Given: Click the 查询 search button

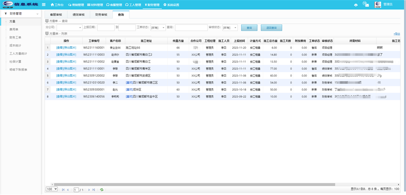Looking at the screenshot, I should 249,27.
